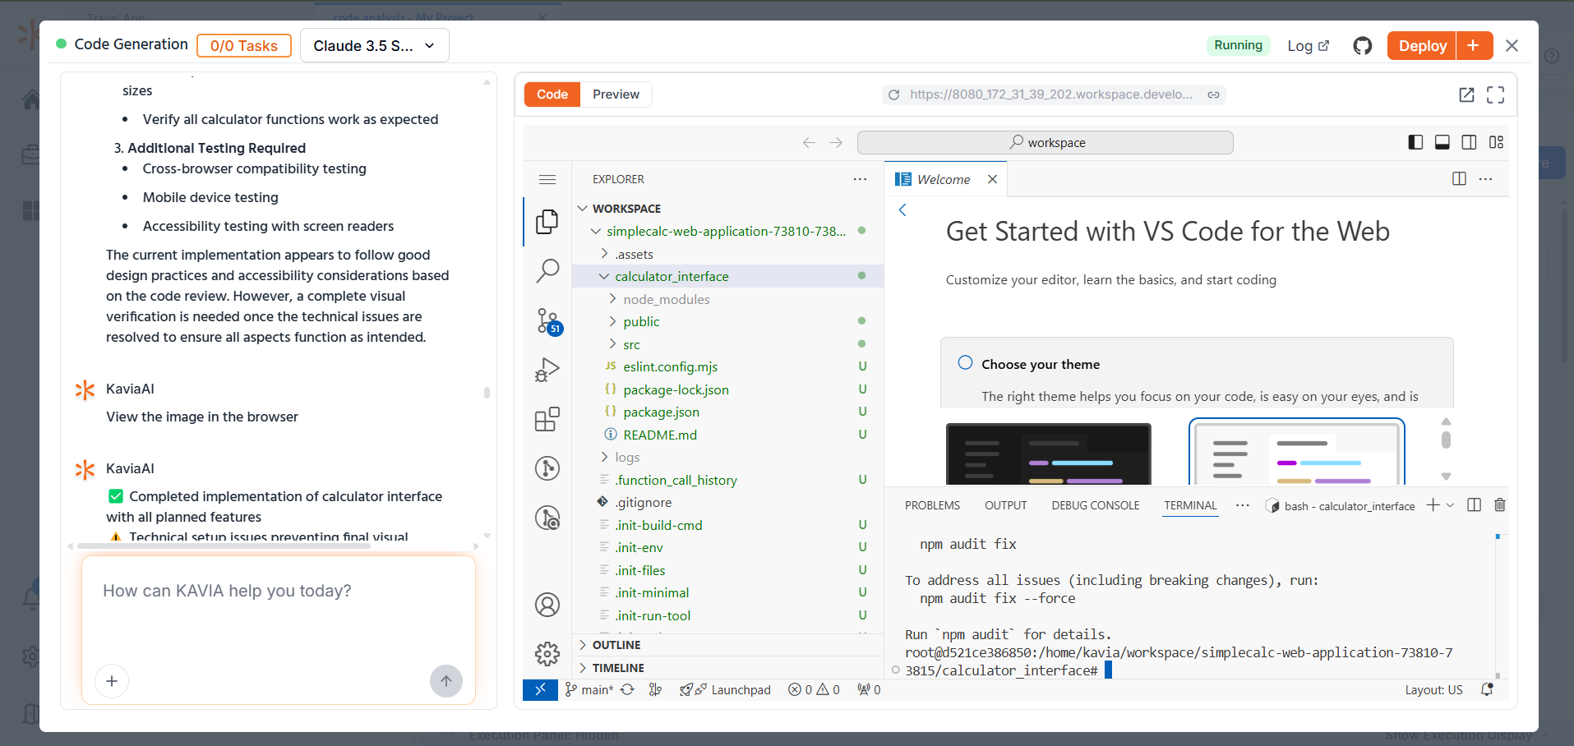Image resolution: width=1574 pixels, height=746 pixels.
Task: Expand the public folder
Action: tap(612, 321)
